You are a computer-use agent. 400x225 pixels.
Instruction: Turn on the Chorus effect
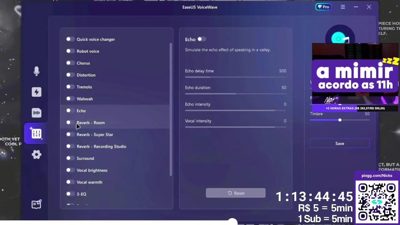(x=70, y=63)
